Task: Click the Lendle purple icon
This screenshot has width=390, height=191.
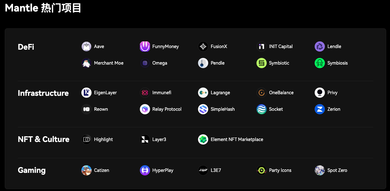Action: pos(320,46)
